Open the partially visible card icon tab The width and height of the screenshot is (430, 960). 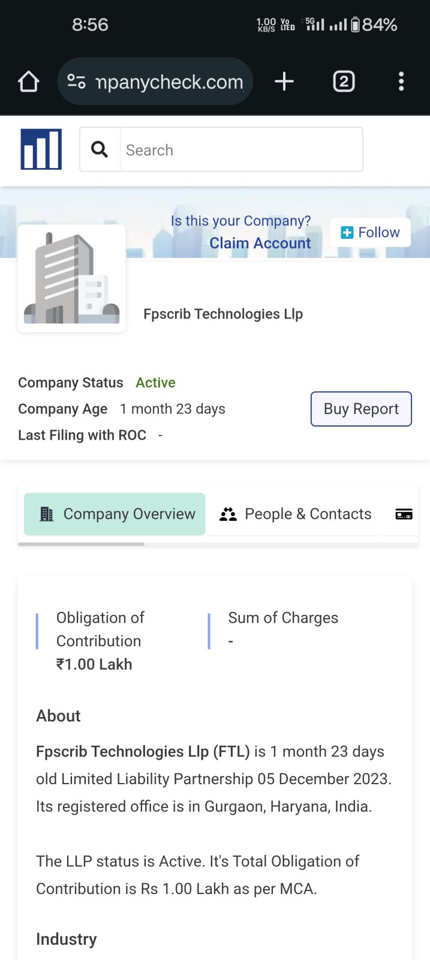coord(404,514)
